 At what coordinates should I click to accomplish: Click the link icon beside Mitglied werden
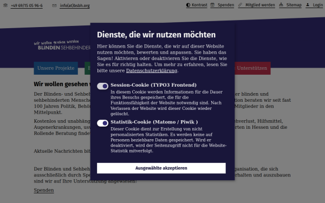pyautogui.click(x=240, y=5)
